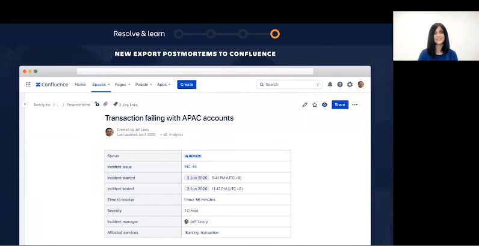This screenshot has width=479, height=246.
Task: Click the blue Create button
Action: point(187,85)
